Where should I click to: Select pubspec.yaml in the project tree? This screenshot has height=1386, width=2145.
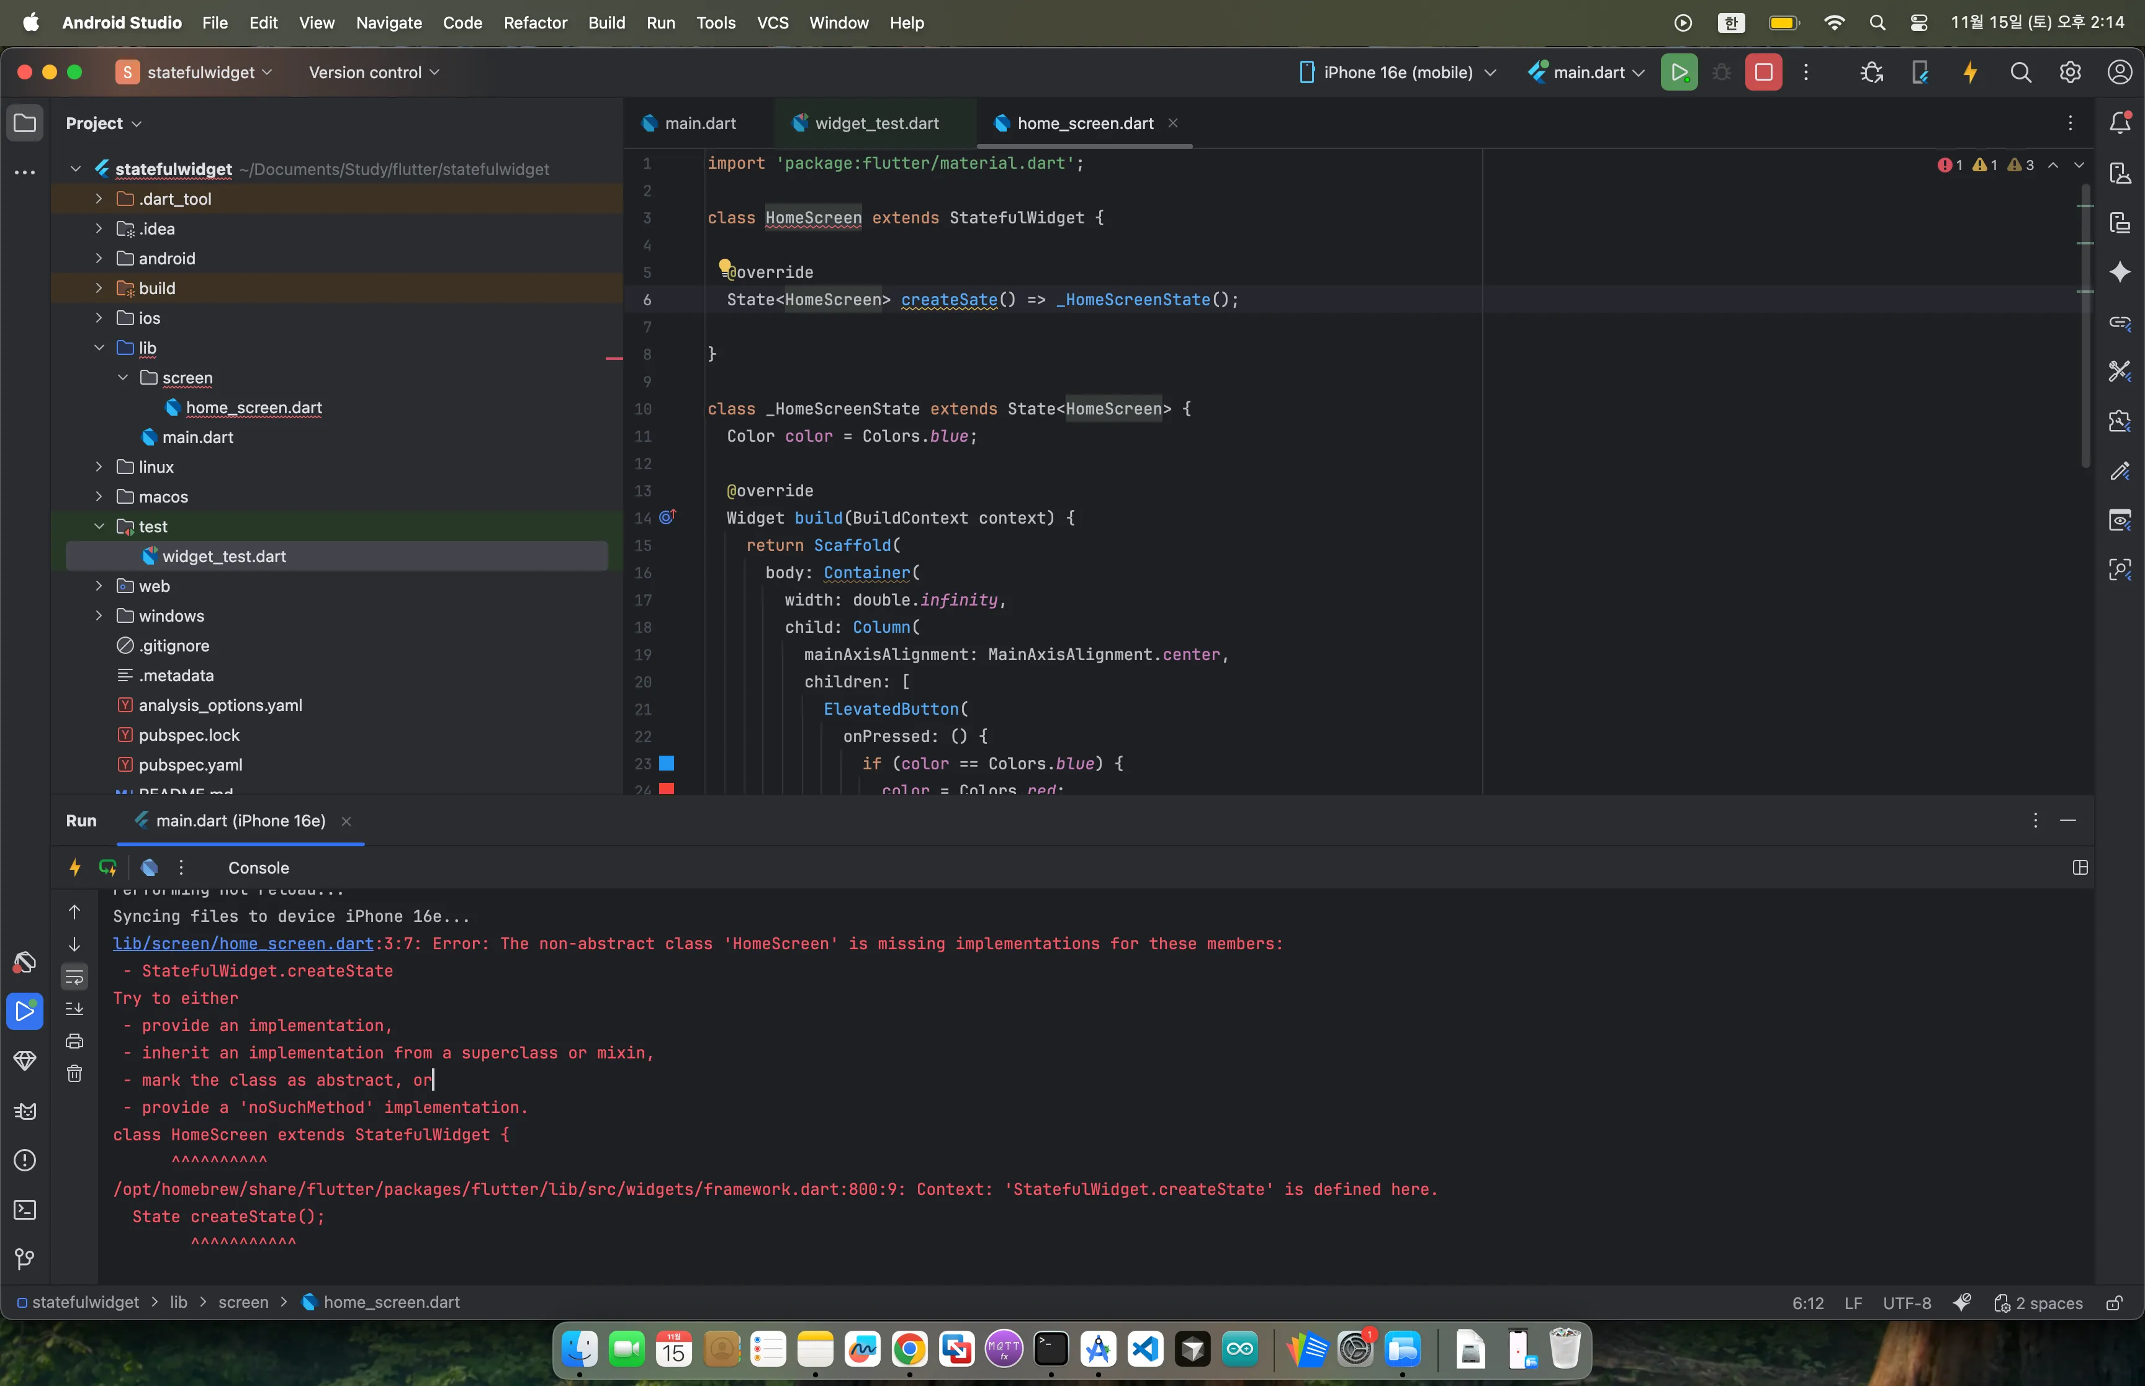[x=190, y=764]
